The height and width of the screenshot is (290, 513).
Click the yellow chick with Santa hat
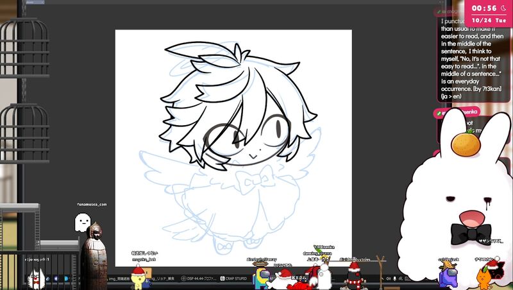point(139,278)
